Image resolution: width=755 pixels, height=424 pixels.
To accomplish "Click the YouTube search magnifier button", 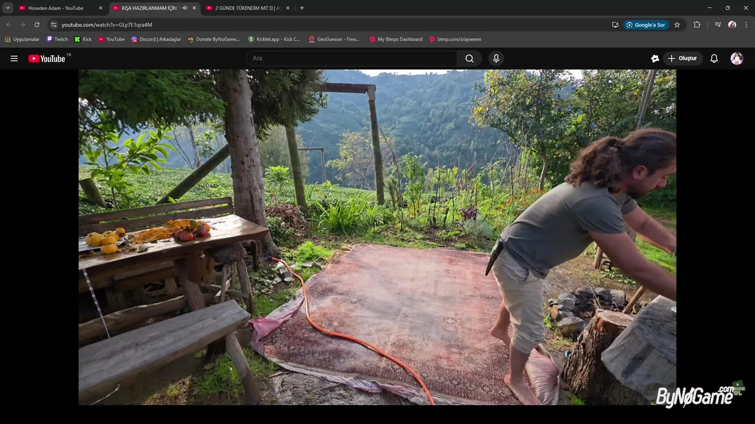I will click(470, 58).
